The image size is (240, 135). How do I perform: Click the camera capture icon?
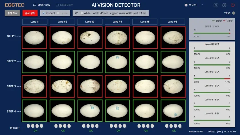pyautogui.click(x=216, y=5)
